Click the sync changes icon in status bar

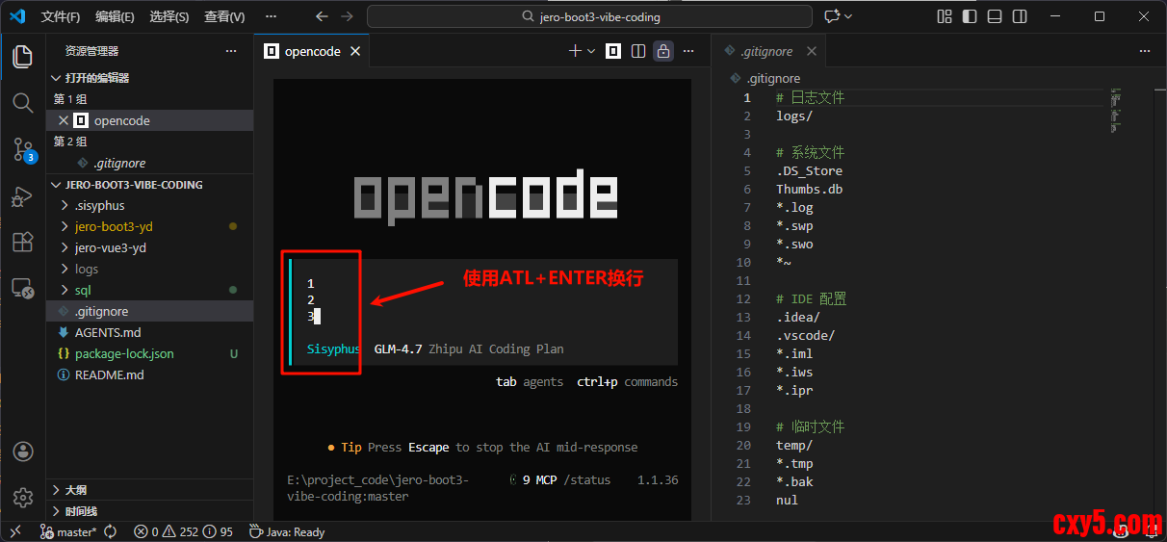(111, 531)
